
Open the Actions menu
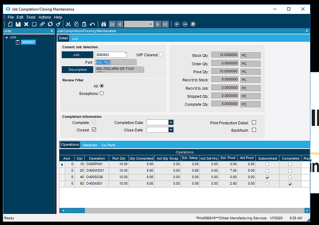pos(45,17)
